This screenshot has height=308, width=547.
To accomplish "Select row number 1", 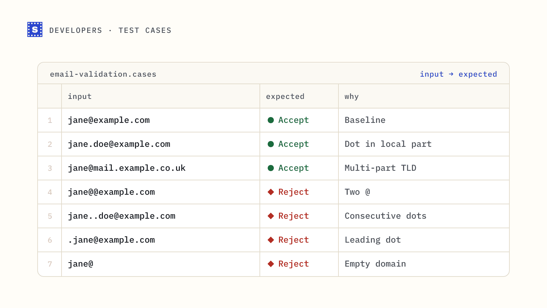I will pos(50,120).
